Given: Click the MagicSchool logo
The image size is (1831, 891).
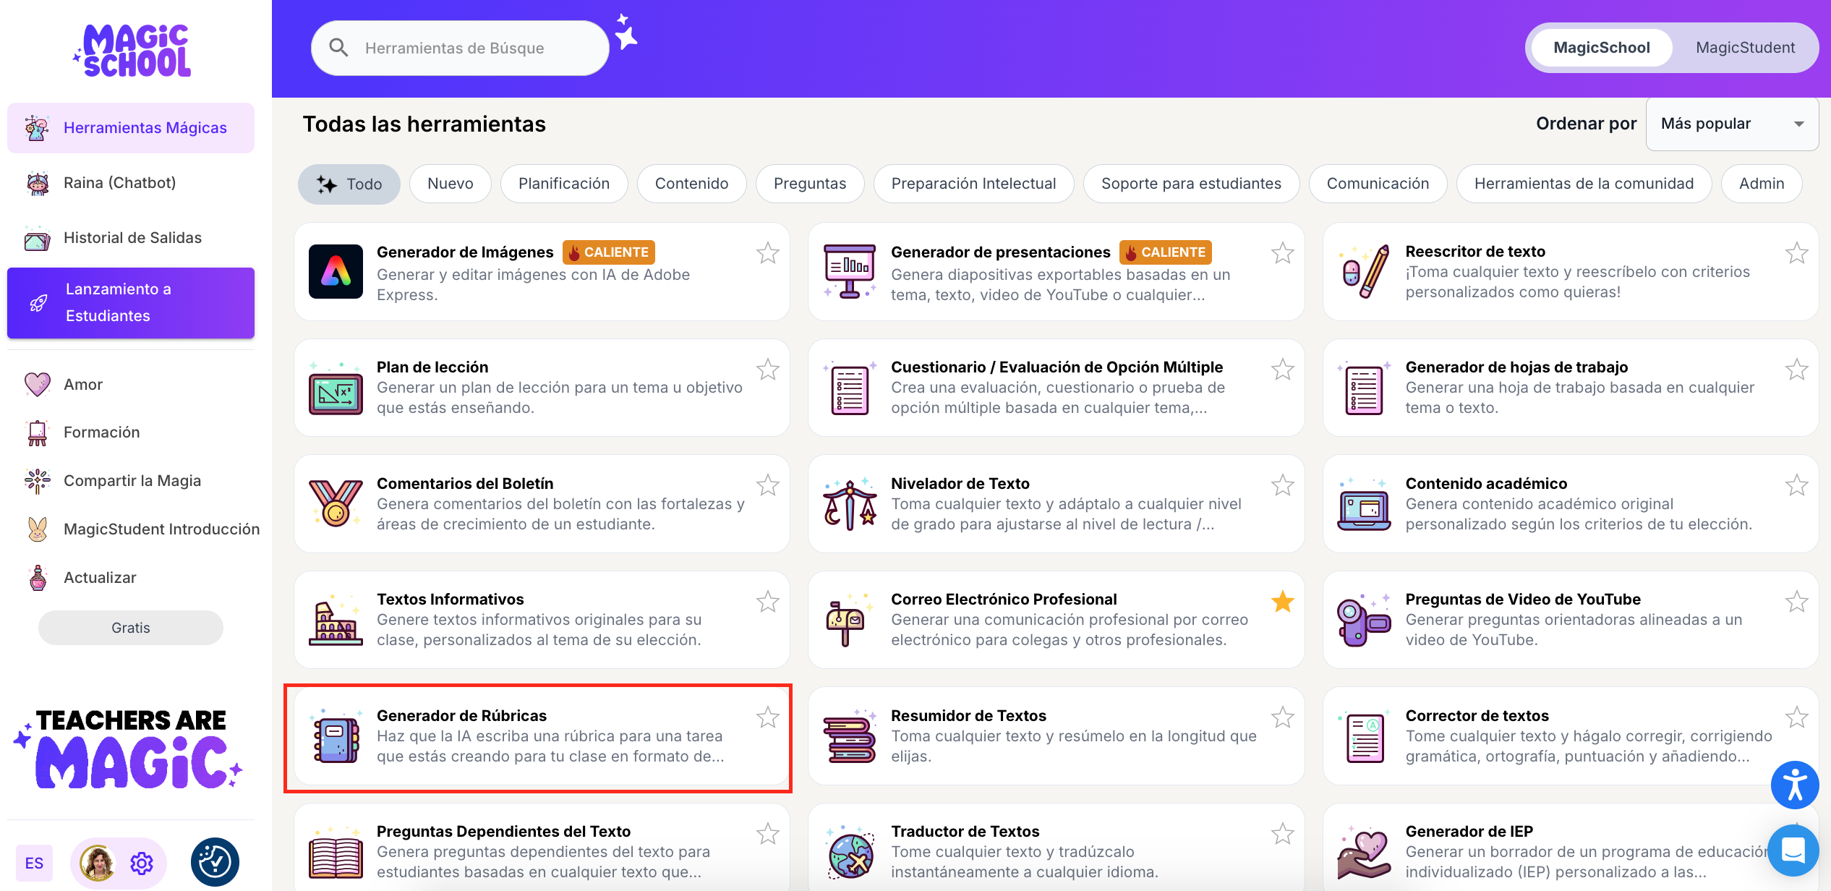Looking at the screenshot, I should tap(135, 51).
